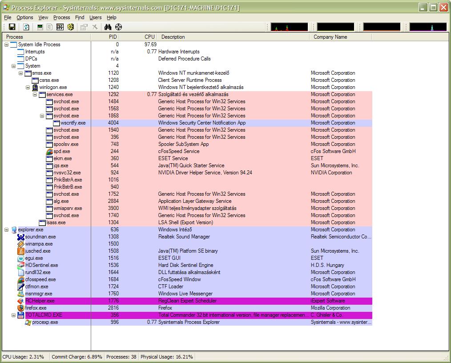This screenshot has width=451, height=363.
Task: Click the Save floppy disk toolbar icon
Action: click(x=12, y=27)
